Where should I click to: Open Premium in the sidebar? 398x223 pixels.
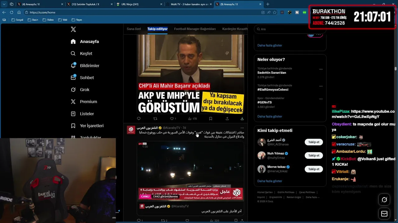[x=84, y=102]
